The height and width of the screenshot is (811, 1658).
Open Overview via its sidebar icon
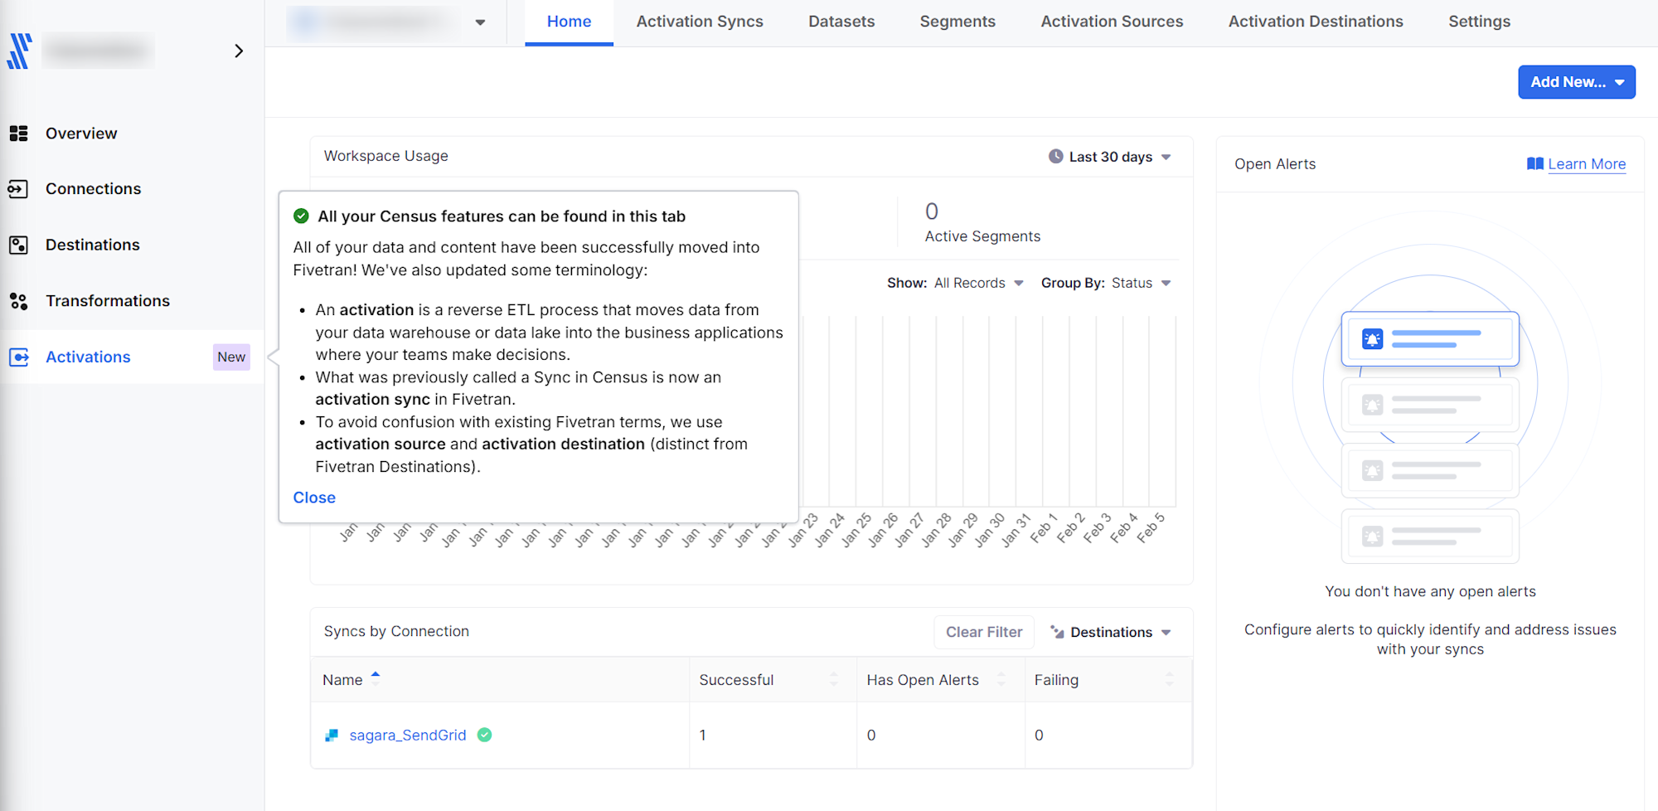click(18, 134)
